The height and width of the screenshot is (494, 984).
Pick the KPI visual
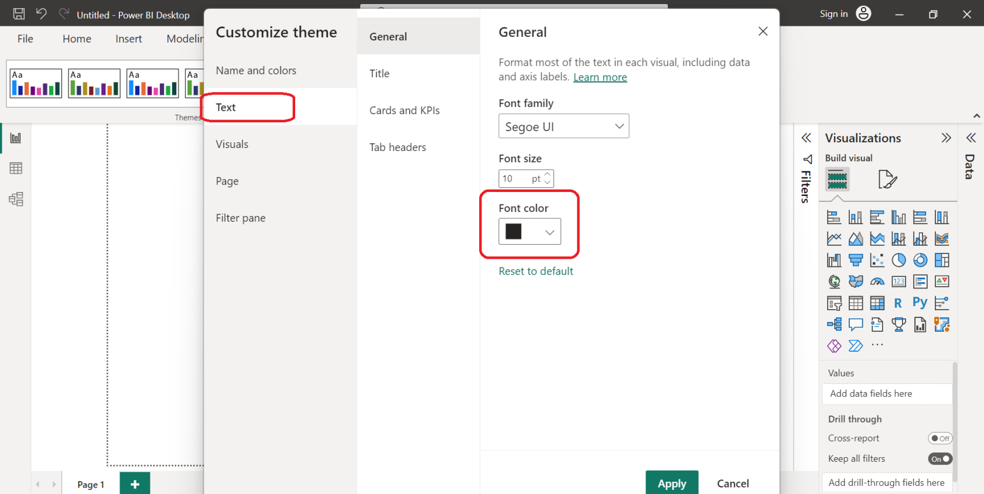pyautogui.click(x=942, y=282)
